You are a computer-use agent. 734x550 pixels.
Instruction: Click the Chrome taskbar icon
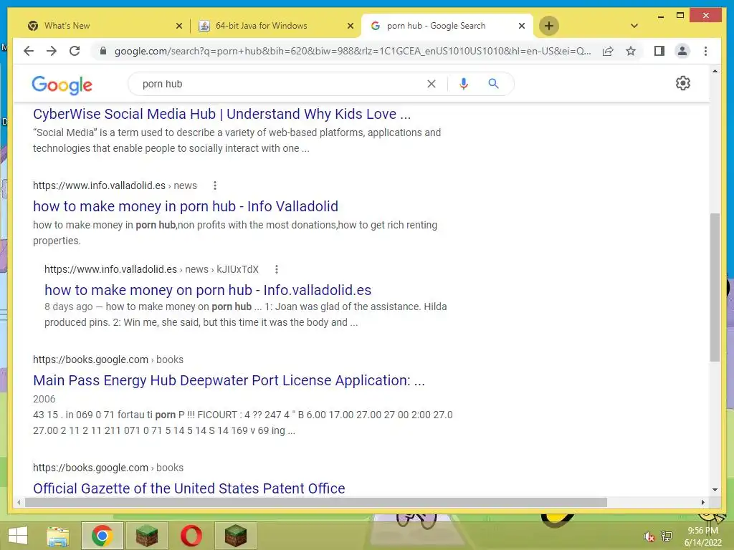coord(102,536)
